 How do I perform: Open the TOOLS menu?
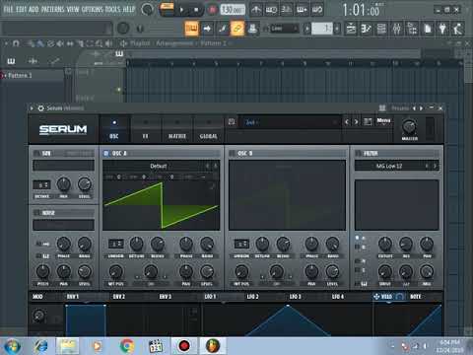click(x=113, y=9)
